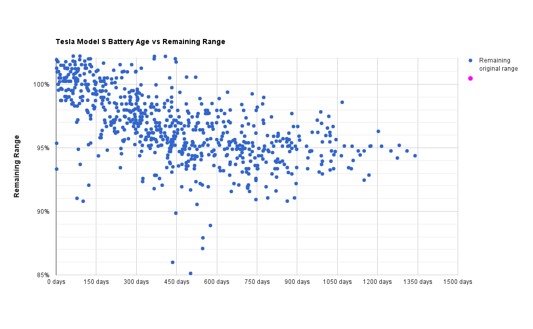Image resolution: width=533 pixels, height=329 pixels.
Task: Select the rightmost data point near 1350 days
Action: click(415, 156)
